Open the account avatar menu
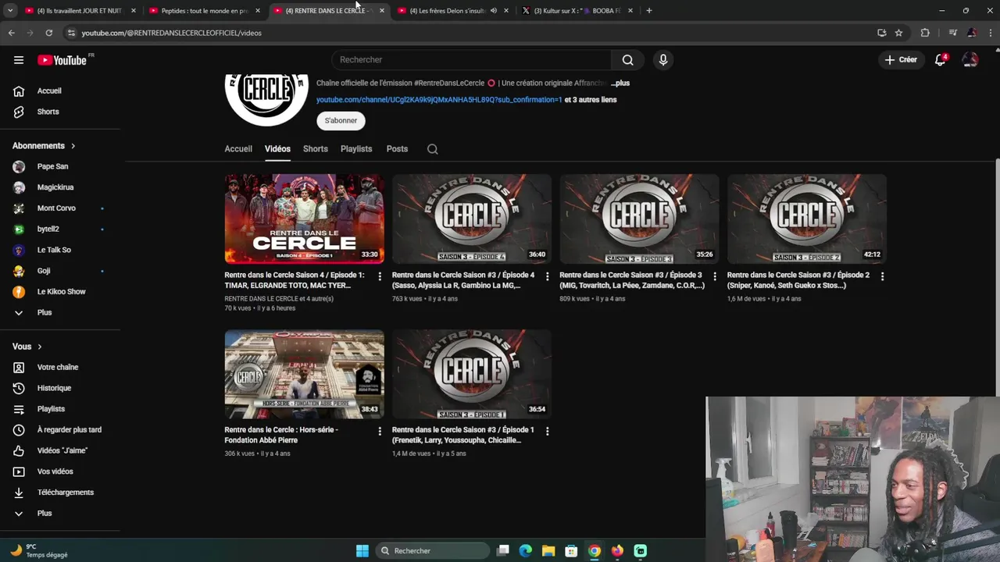The image size is (1000, 562). point(970,60)
